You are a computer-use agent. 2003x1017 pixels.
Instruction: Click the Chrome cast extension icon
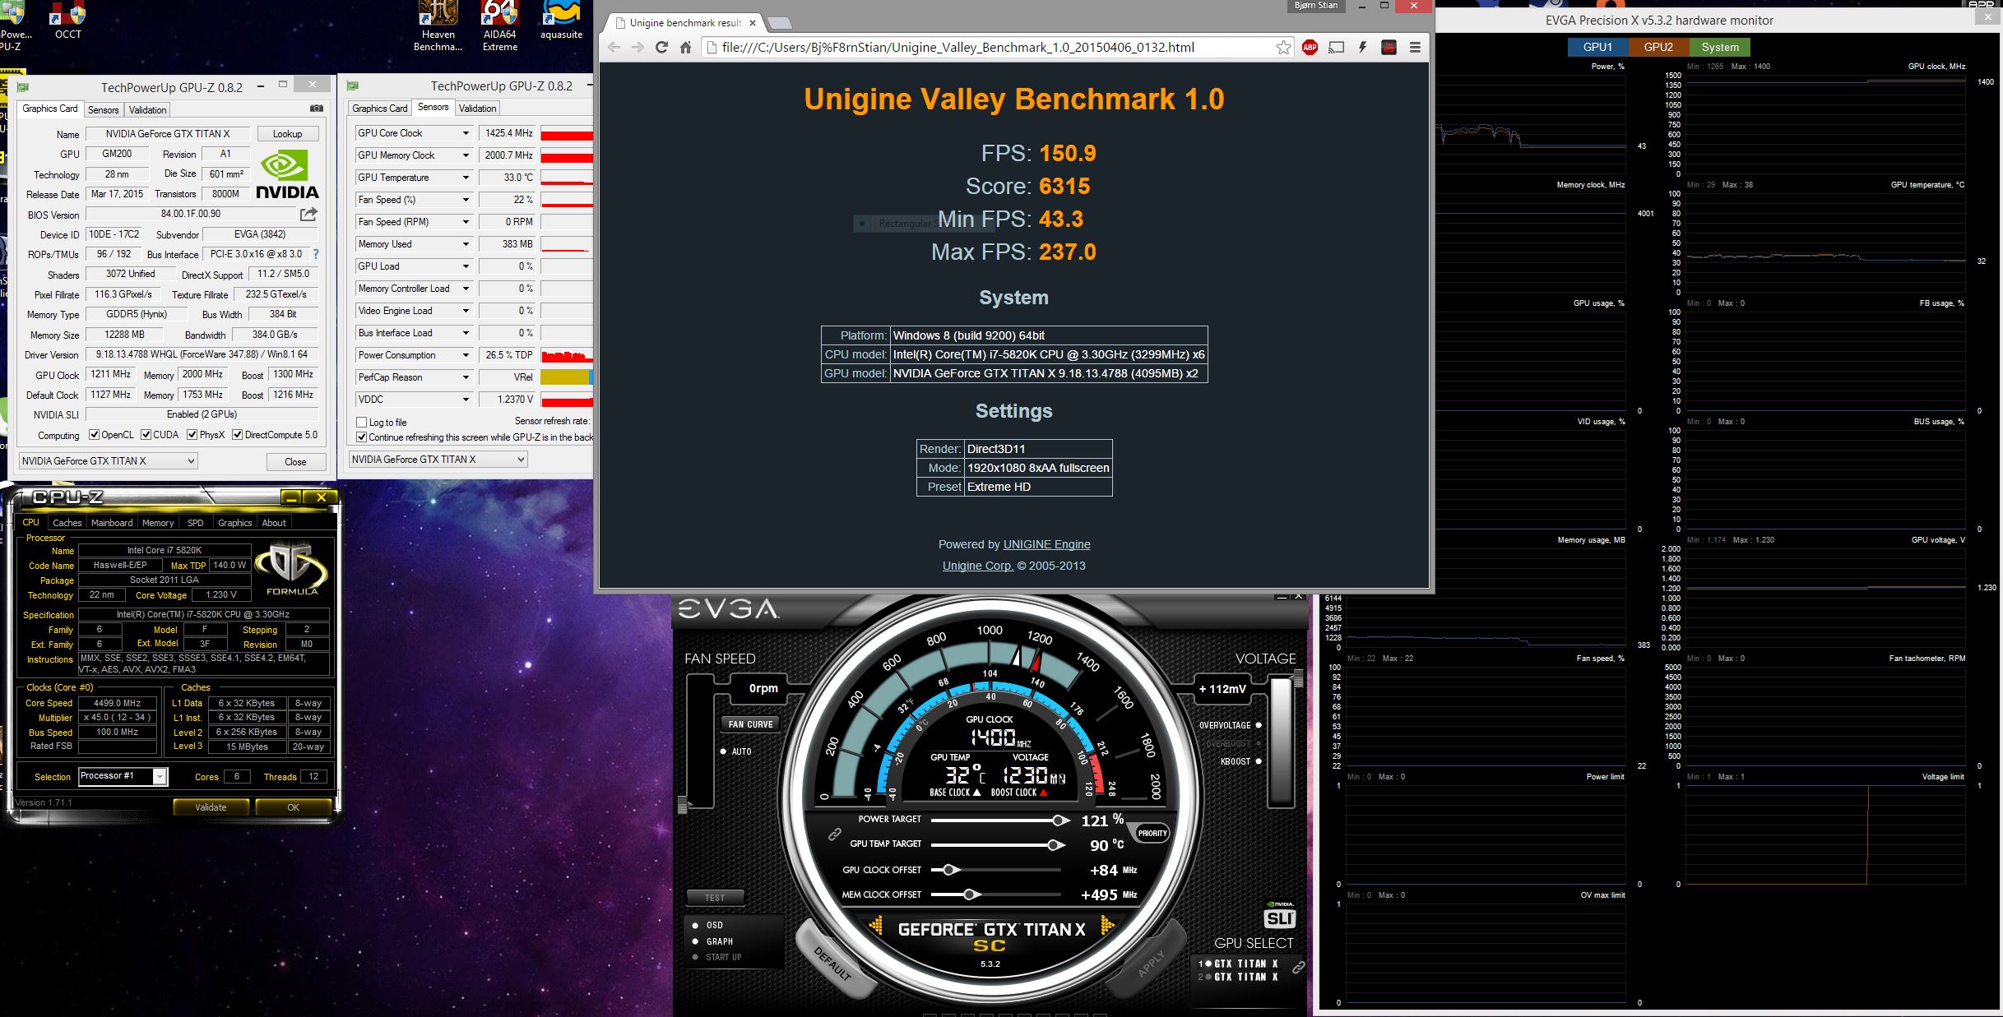coord(1337,48)
